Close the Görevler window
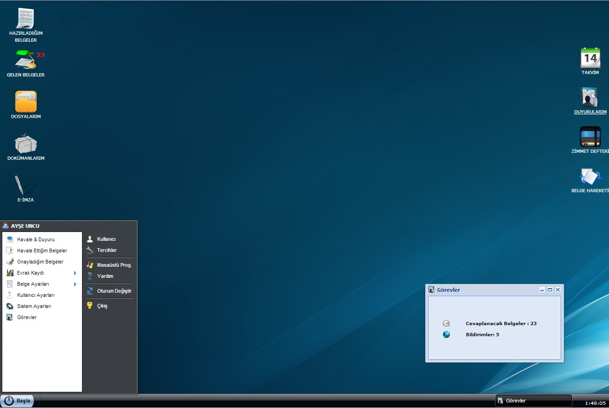The width and height of the screenshot is (609, 408). tap(558, 289)
